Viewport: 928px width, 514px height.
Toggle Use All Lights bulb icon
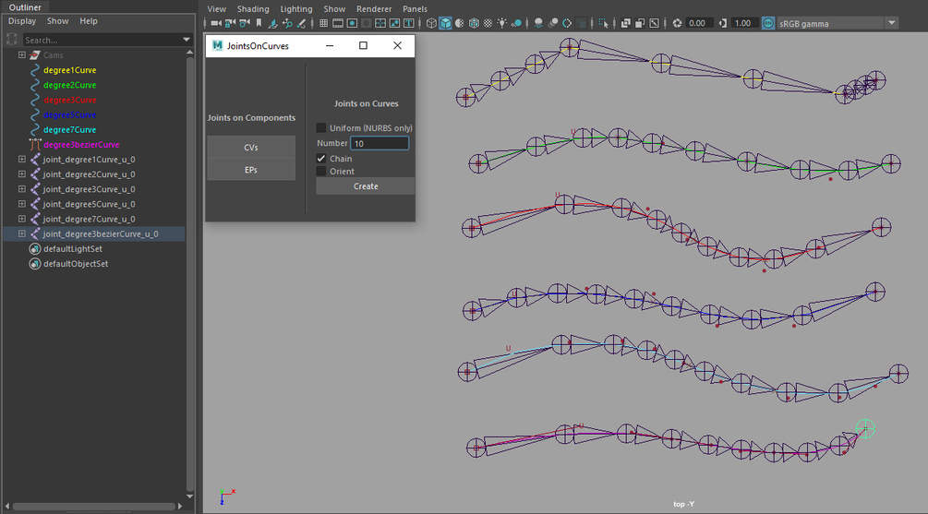click(x=502, y=23)
